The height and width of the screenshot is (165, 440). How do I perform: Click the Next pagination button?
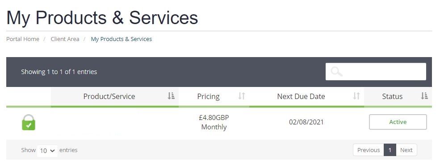click(406, 150)
